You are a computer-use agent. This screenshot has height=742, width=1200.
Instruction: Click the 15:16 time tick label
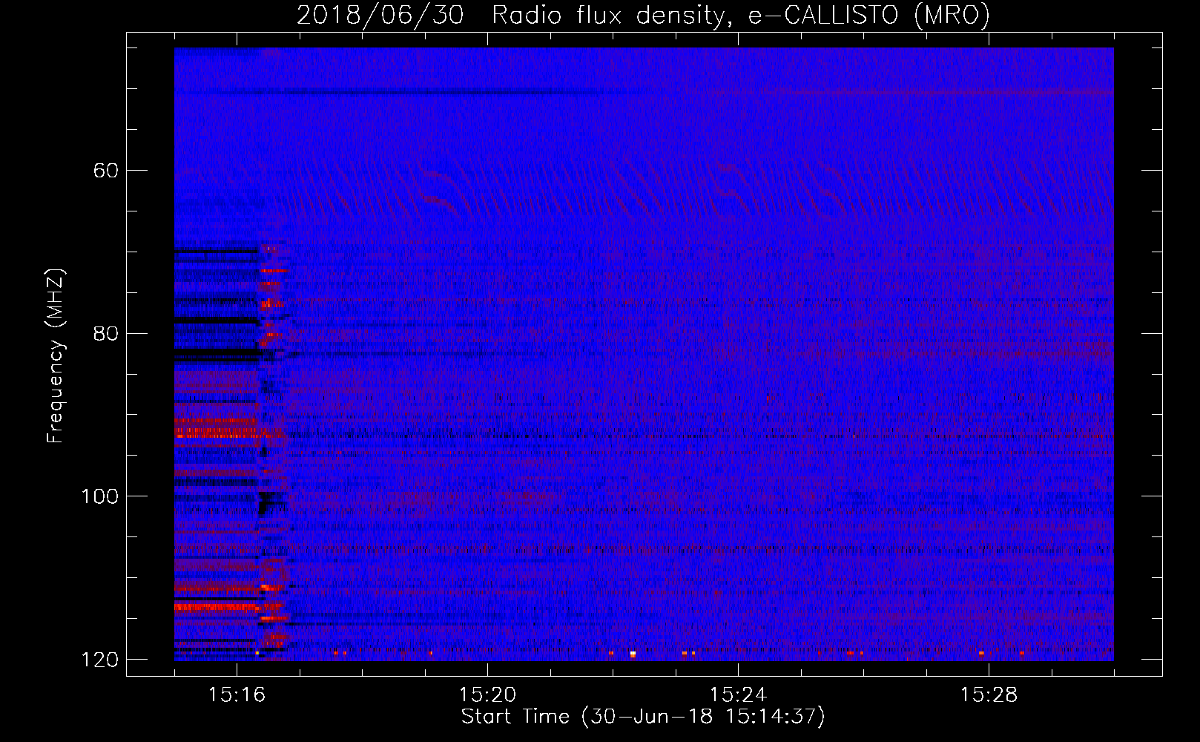[237, 695]
